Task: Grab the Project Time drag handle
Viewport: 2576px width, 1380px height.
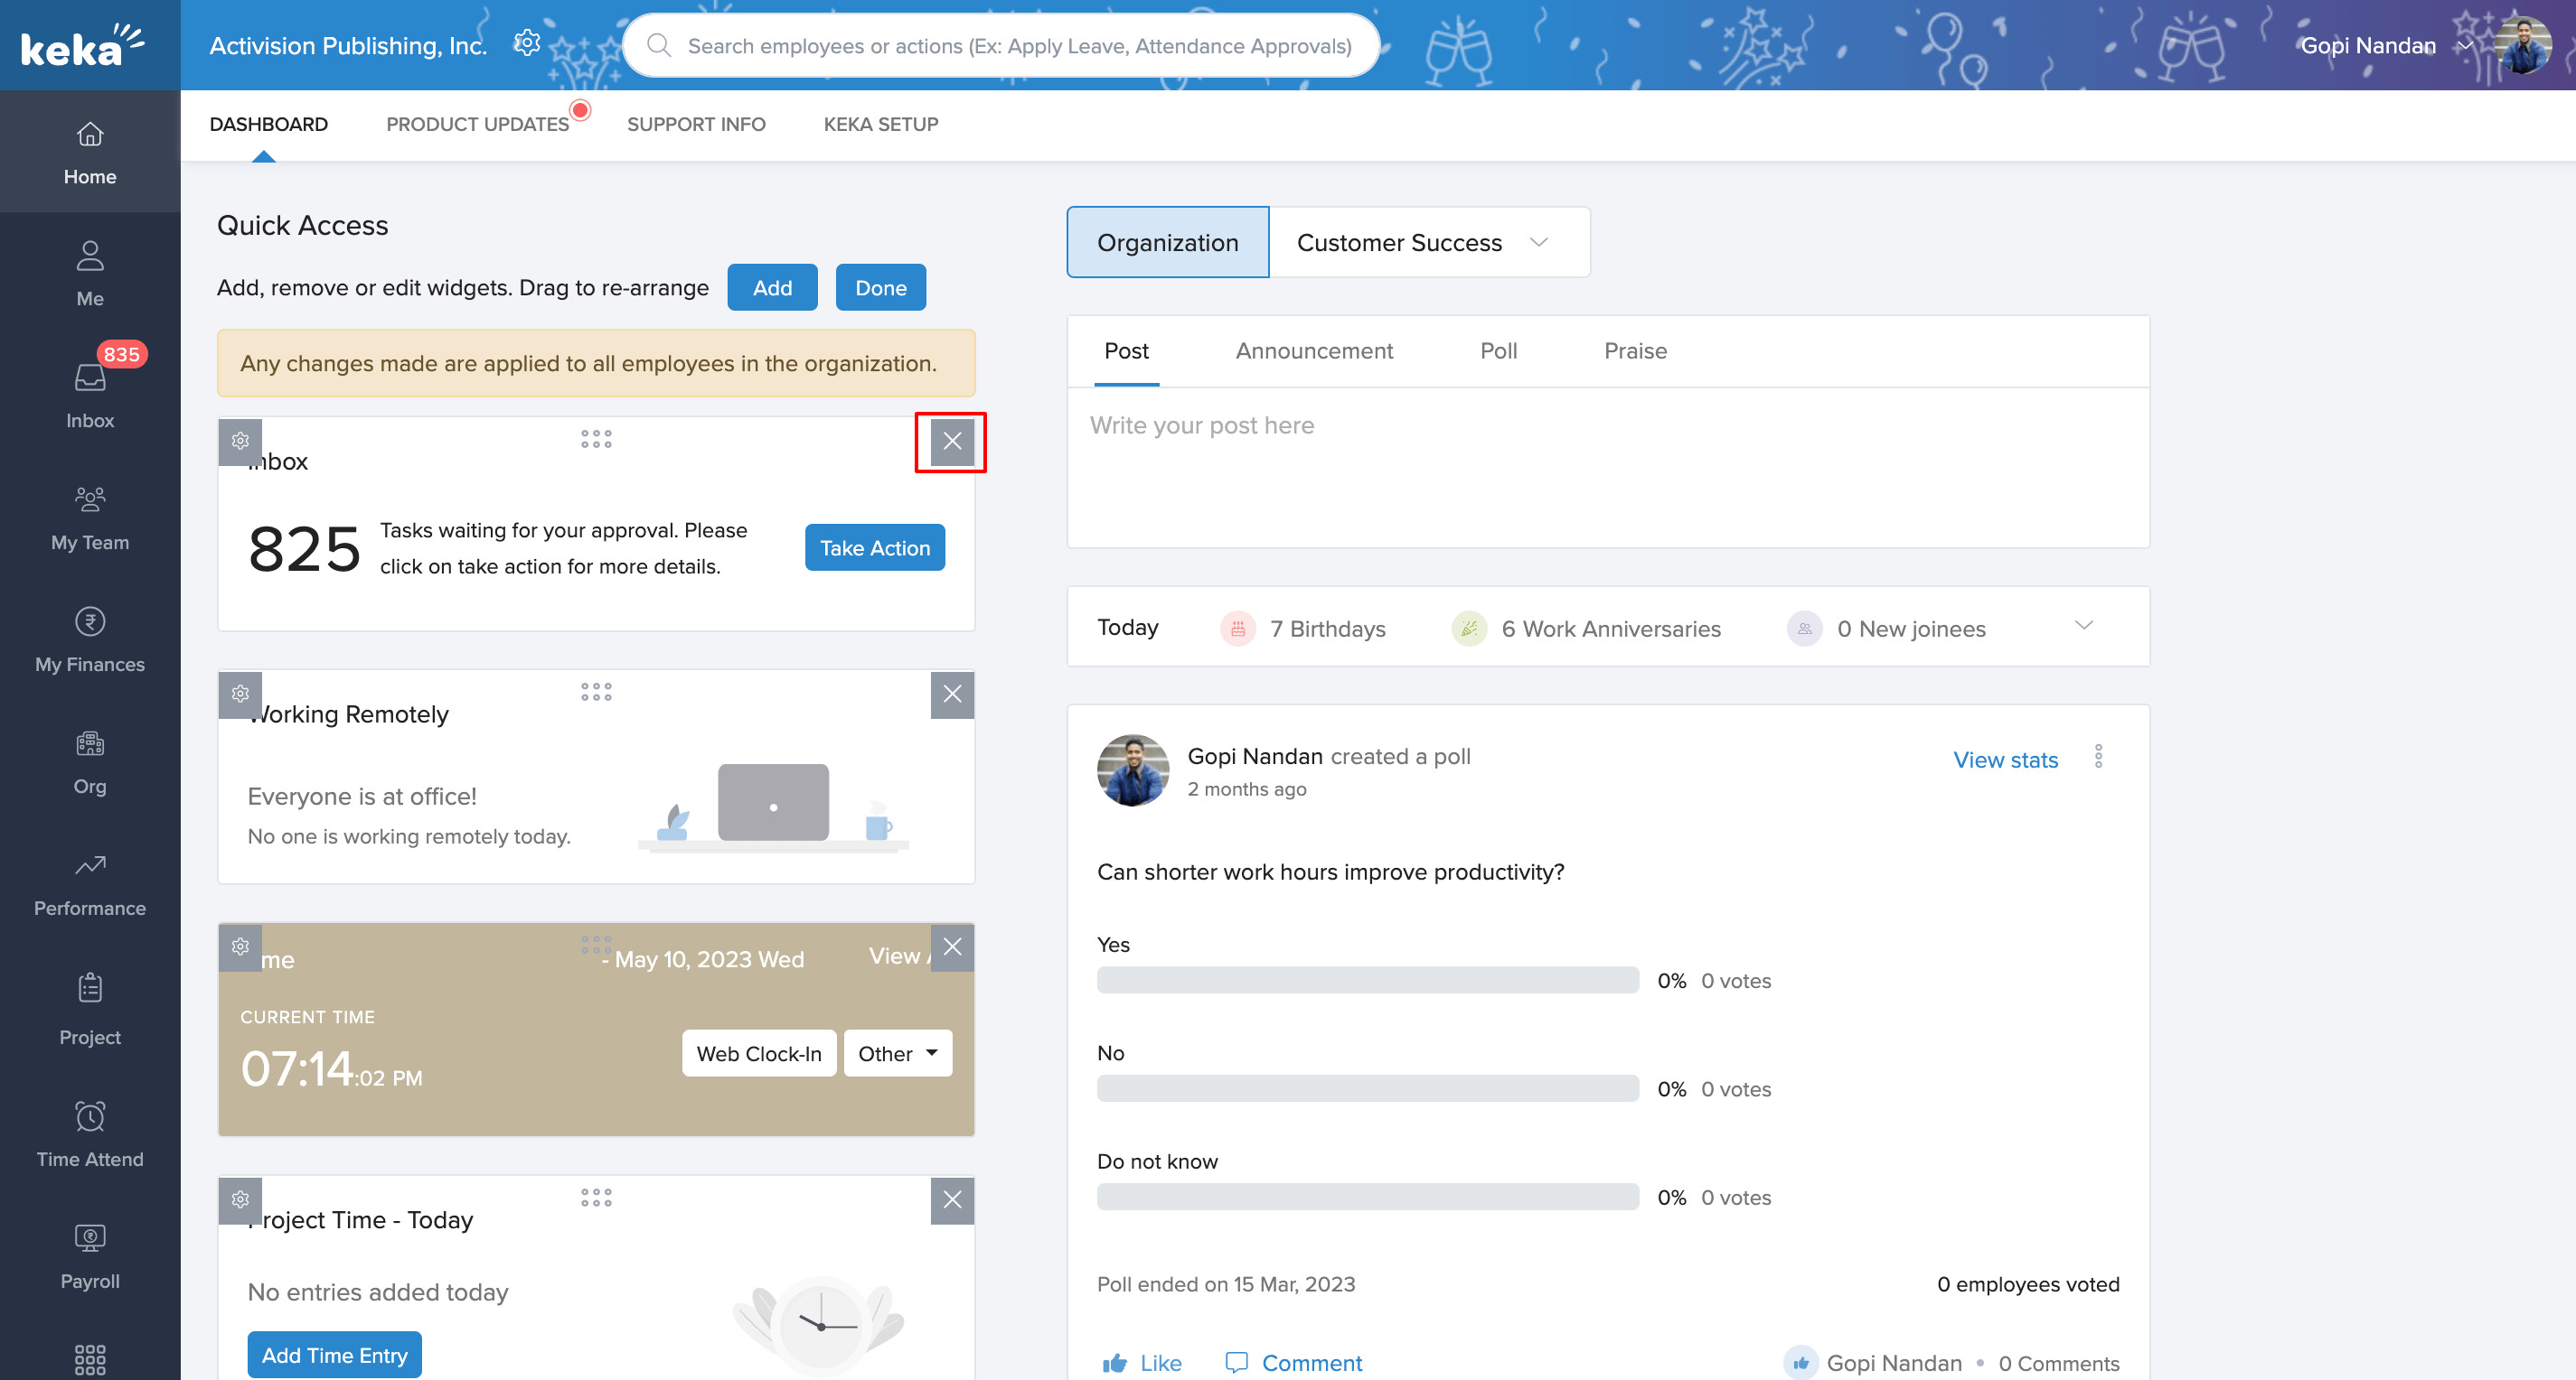Action: tap(596, 1198)
